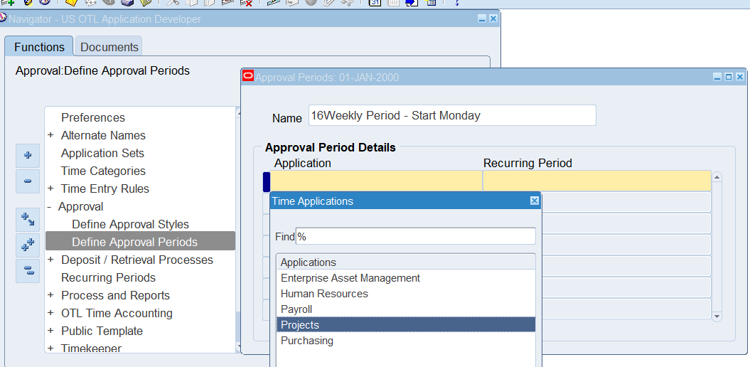Click the Expand (plus) button beside the navigator tree
Viewport: 750px width, 367px height.
click(x=28, y=155)
